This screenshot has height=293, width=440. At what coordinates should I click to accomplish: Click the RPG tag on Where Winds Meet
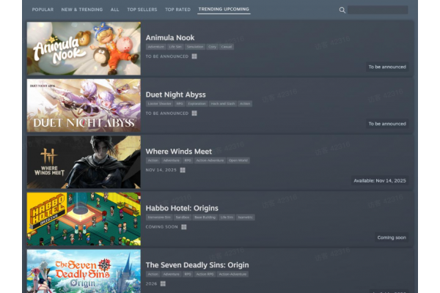[x=188, y=160]
